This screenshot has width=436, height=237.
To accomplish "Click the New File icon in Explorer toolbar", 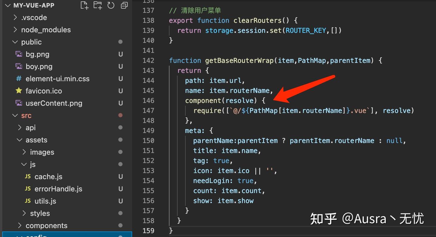I will tap(84, 5).
